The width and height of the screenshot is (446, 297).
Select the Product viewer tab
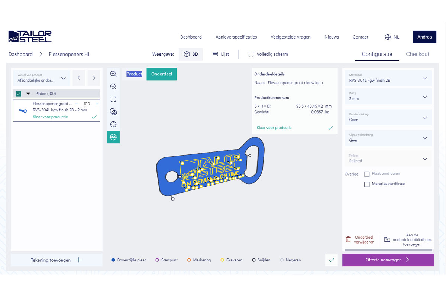[x=134, y=74]
